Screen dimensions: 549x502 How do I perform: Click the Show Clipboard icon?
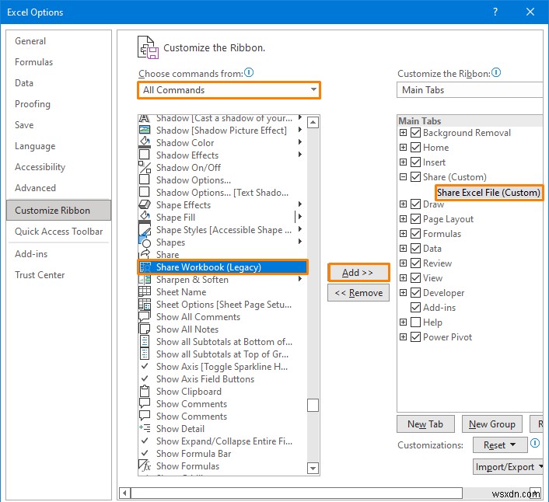(144, 392)
